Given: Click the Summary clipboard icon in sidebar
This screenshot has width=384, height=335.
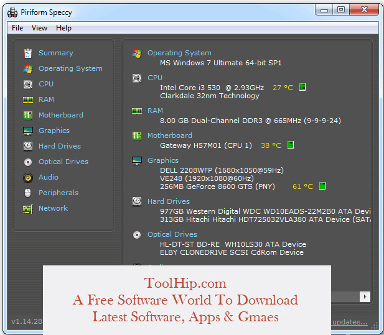Looking at the screenshot, I should (x=28, y=53).
